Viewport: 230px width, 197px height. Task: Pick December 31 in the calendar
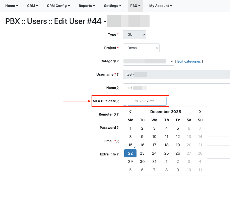[154, 162]
